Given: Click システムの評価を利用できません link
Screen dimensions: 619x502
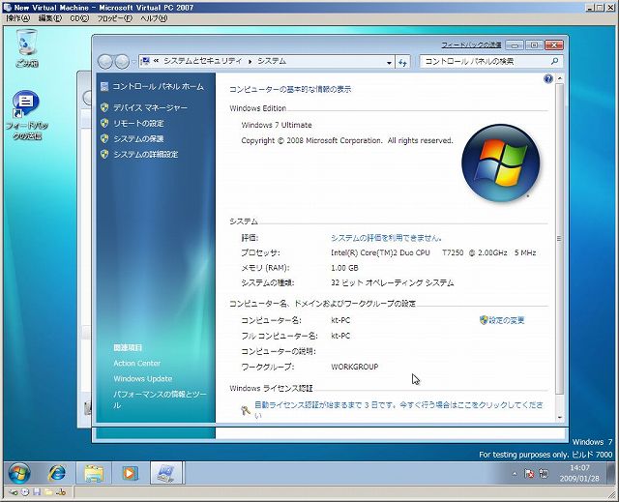Looking at the screenshot, I should (386, 238).
